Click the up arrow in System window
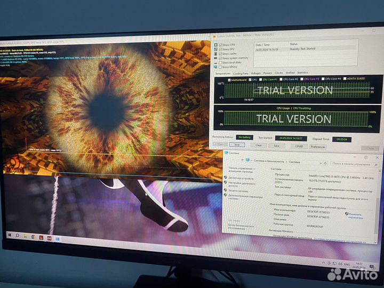 tap(243, 160)
